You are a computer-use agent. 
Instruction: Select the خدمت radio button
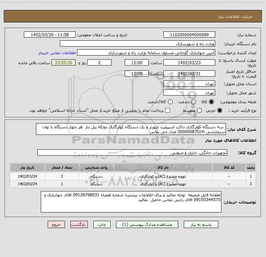[193, 102]
